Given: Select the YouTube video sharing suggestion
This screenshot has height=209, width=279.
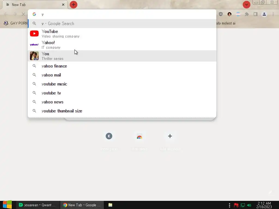Looking at the screenshot, I should tap(122, 33).
